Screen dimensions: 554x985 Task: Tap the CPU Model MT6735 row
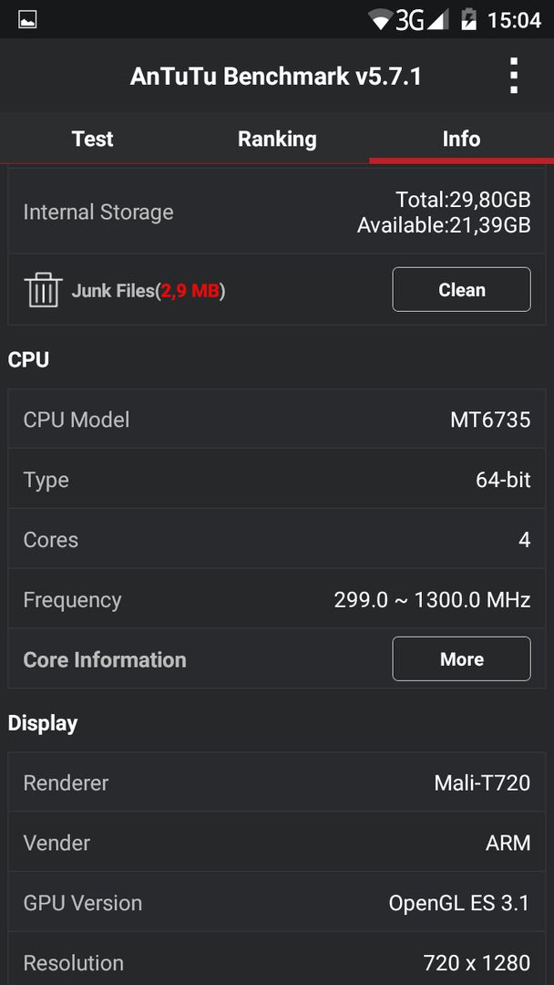pos(277,419)
